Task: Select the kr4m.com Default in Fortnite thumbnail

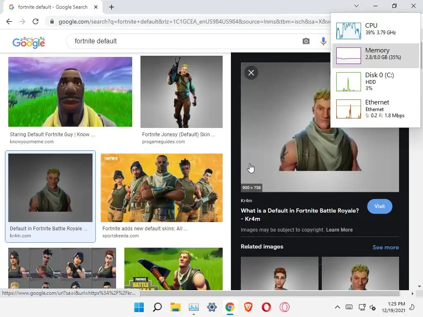Action: (50, 188)
